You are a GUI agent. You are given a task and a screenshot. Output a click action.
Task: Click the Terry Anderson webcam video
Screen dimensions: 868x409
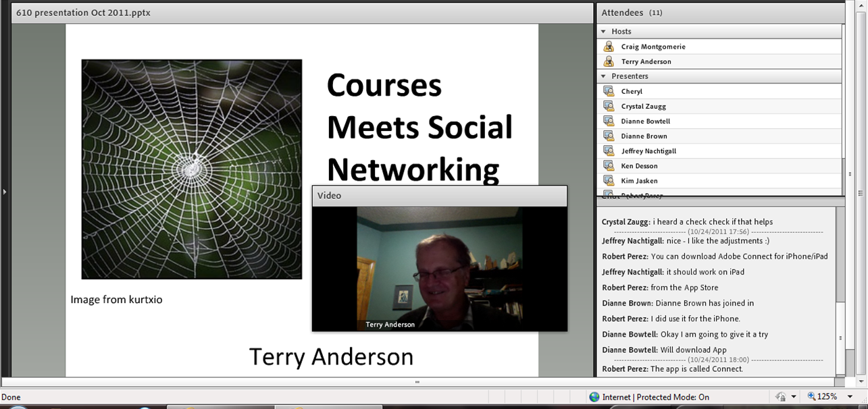pos(439,269)
